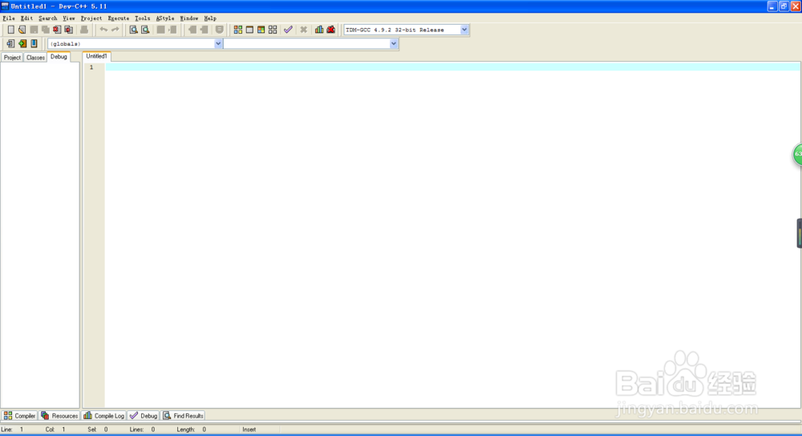Restore down the Dev-C++ window
Image resolution: width=802 pixels, height=436 pixels.
(x=784, y=6)
